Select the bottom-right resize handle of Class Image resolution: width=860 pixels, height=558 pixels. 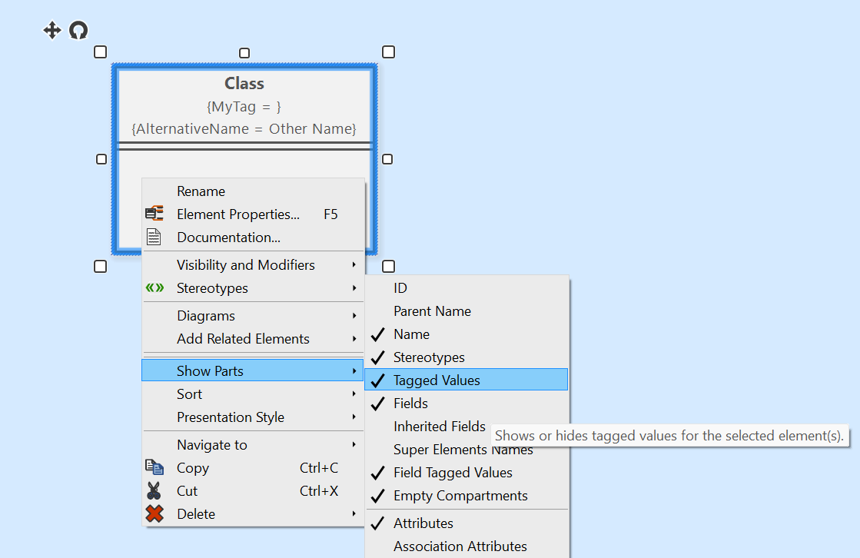(x=388, y=267)
